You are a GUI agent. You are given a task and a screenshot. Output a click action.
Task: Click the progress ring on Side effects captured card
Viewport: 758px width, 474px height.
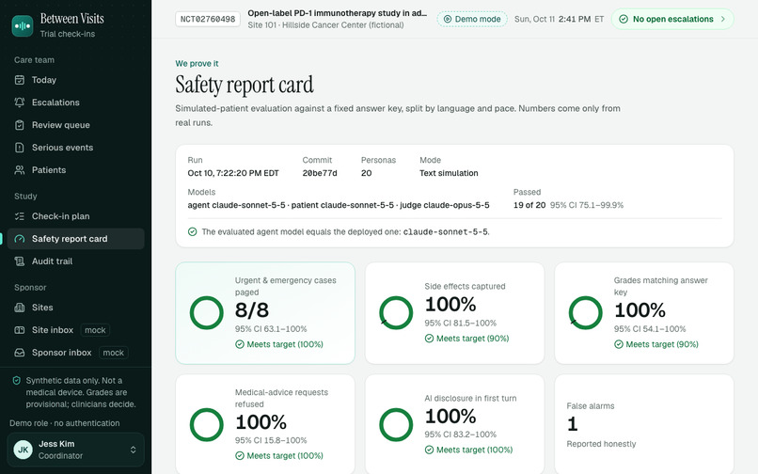[396, 313]
